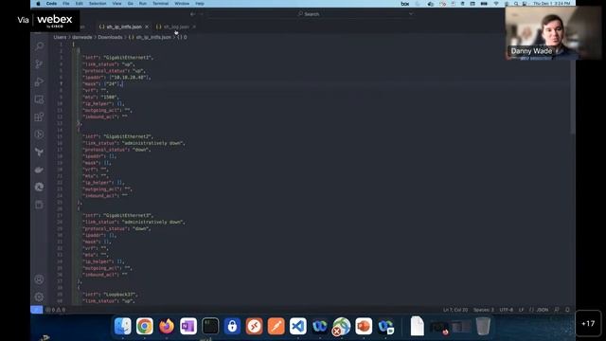The width and height of the screenshot is (606, 341).
Task: Click the Spaces indentation status item
Action: [x=484, y=310]
